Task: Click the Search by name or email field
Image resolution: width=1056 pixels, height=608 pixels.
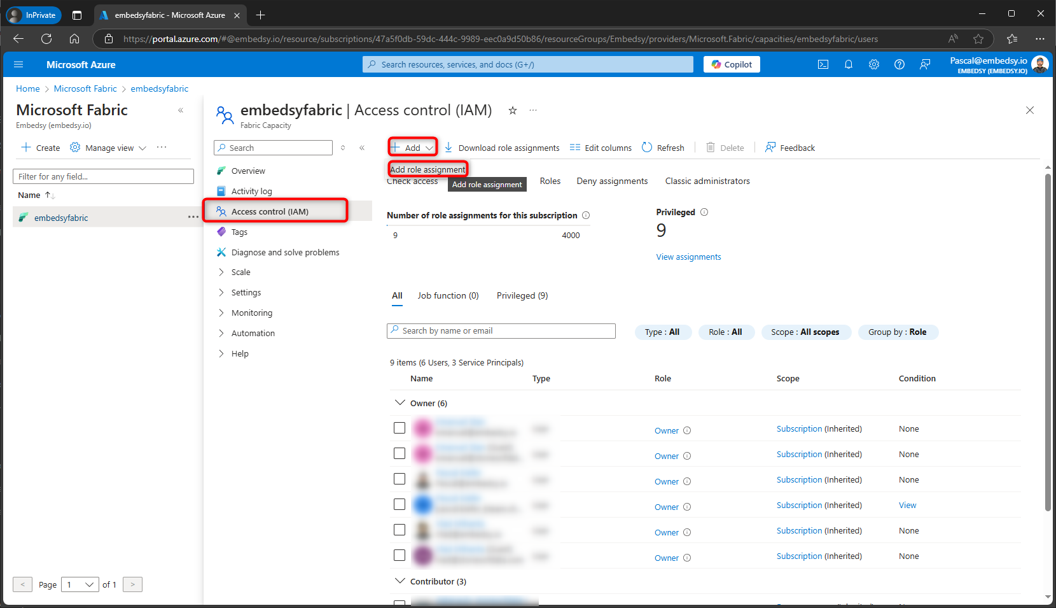Action: (503, 331)
